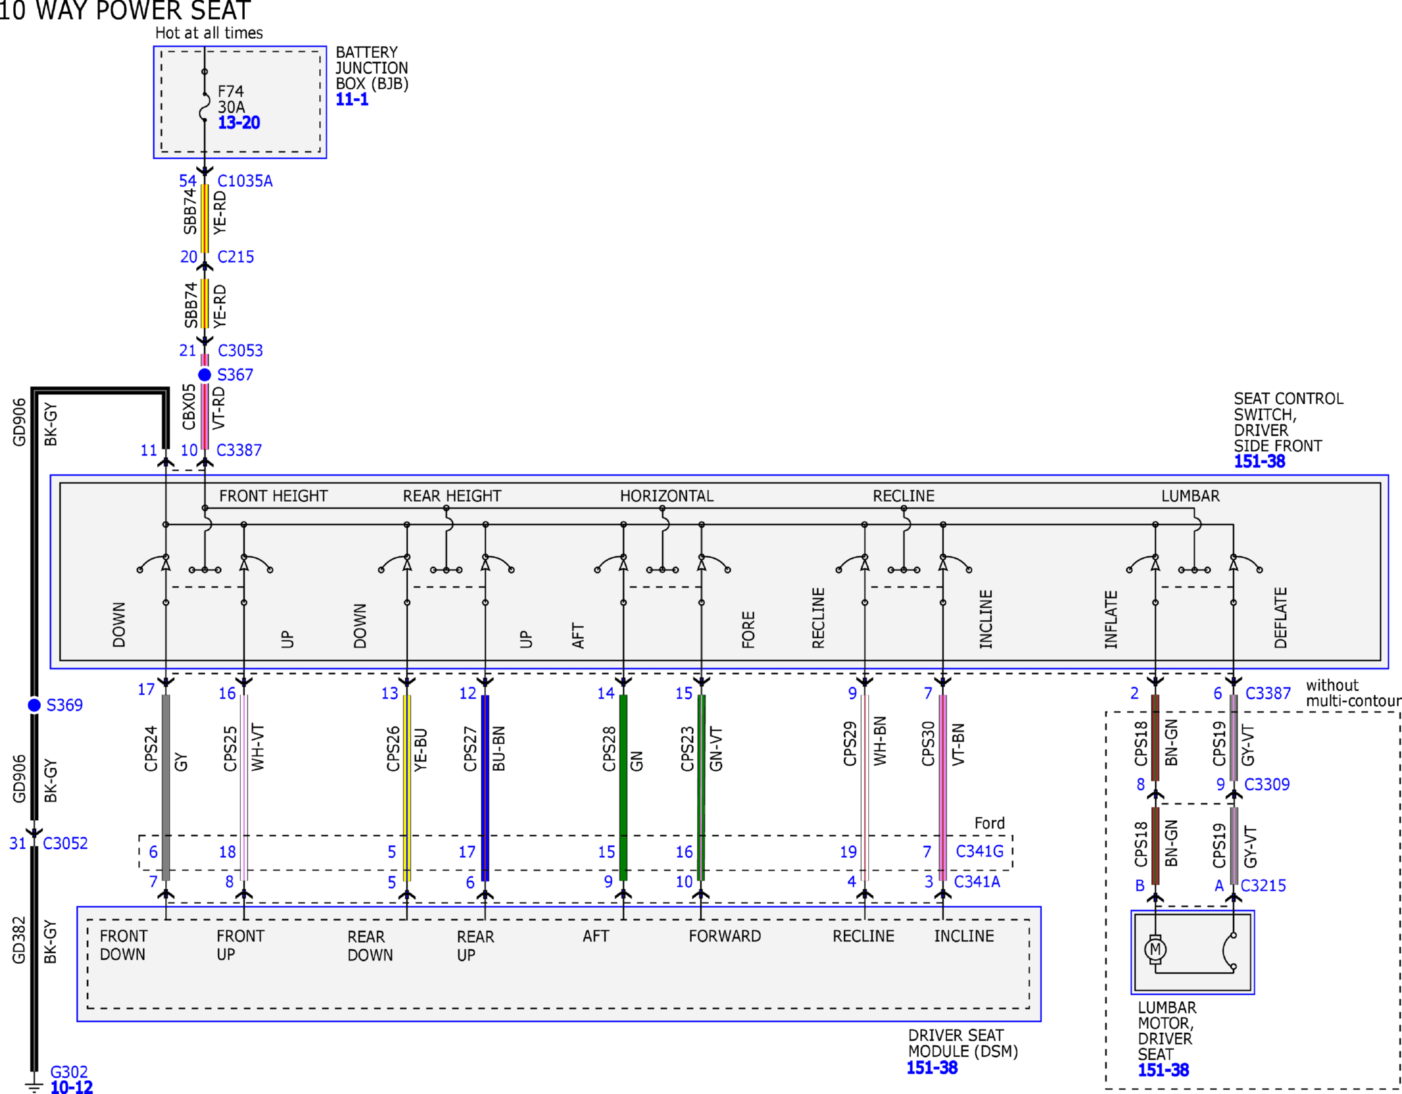Click the F74 30A fuse symbol
Image resolution: width=1402 pixels, height=1094 pixels.
click(205, 107)
